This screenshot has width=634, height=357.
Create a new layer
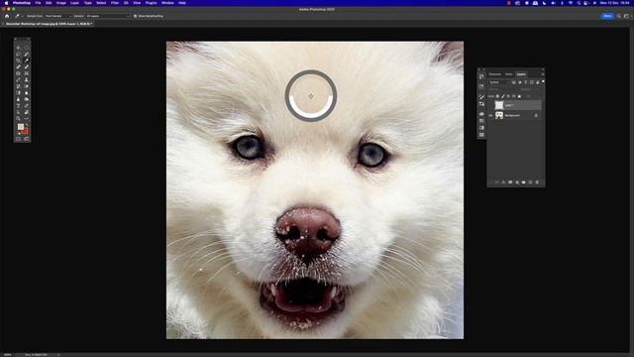point(530,182)
